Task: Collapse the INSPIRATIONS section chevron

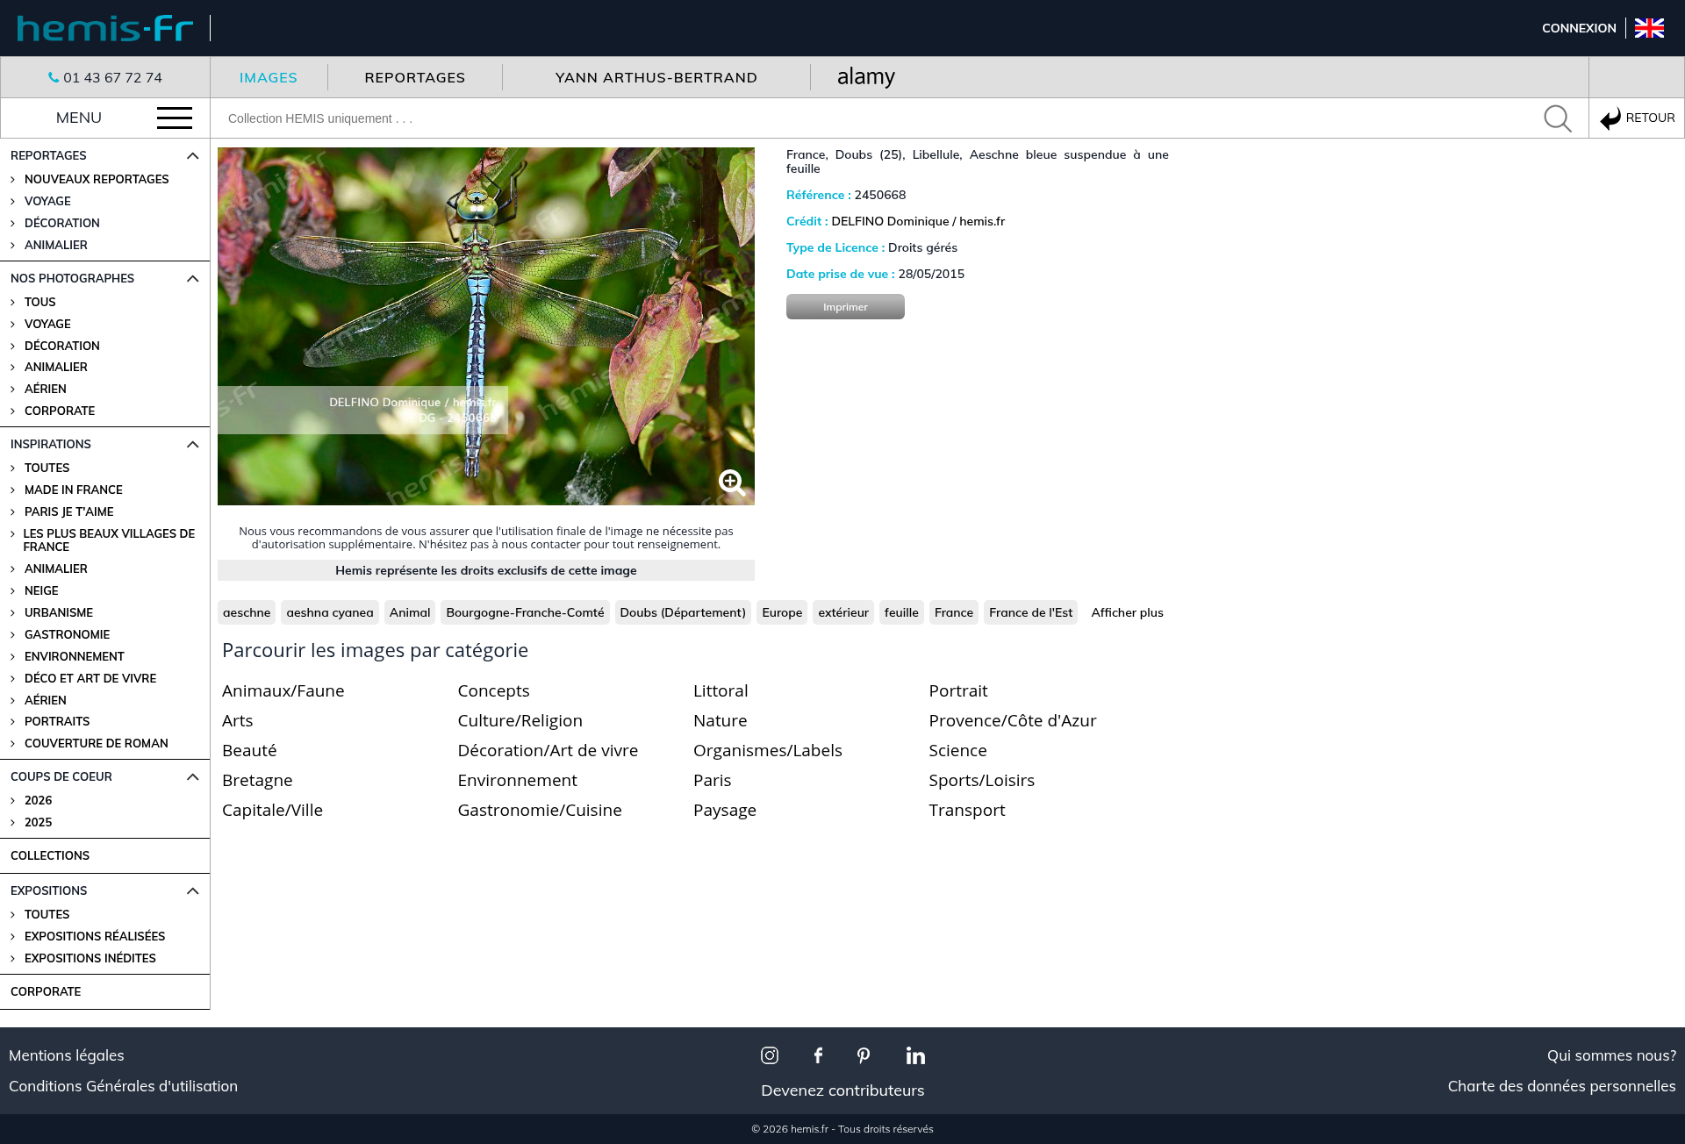Action: point(193,444)
